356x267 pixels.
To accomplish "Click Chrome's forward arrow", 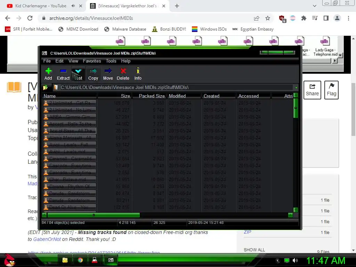I will tap(19, 18).
